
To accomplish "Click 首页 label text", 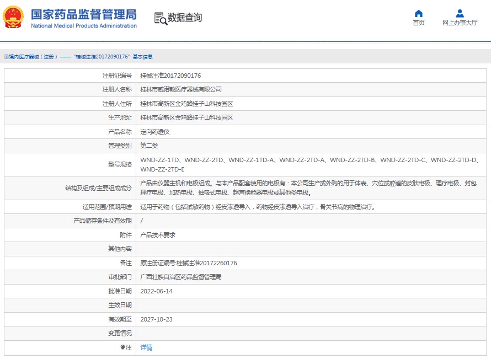I will point(418,23).
